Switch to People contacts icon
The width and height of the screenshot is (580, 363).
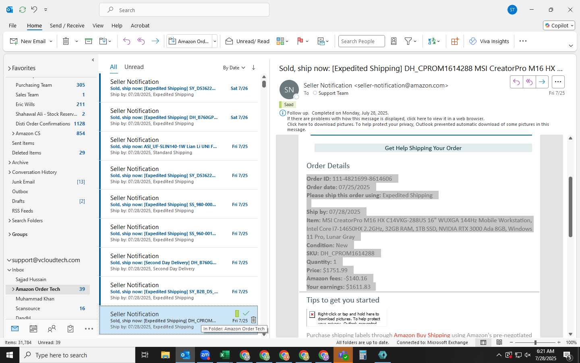click(52, 329)
